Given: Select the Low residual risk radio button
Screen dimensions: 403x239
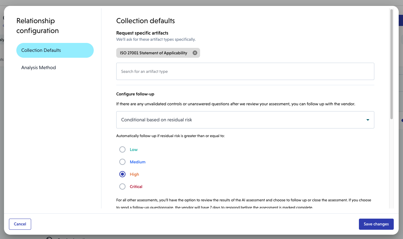Looking at the screenshot, I should (122, 149).
